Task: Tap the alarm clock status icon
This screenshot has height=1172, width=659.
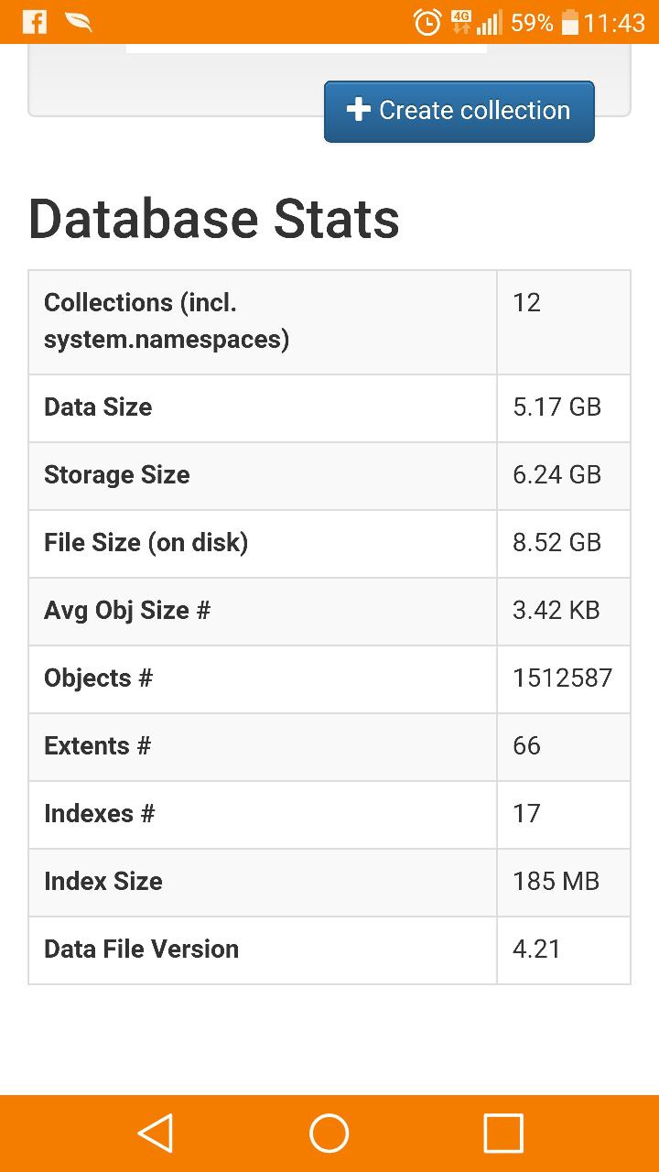Action: pyautogui.click(x=427, y=22)
